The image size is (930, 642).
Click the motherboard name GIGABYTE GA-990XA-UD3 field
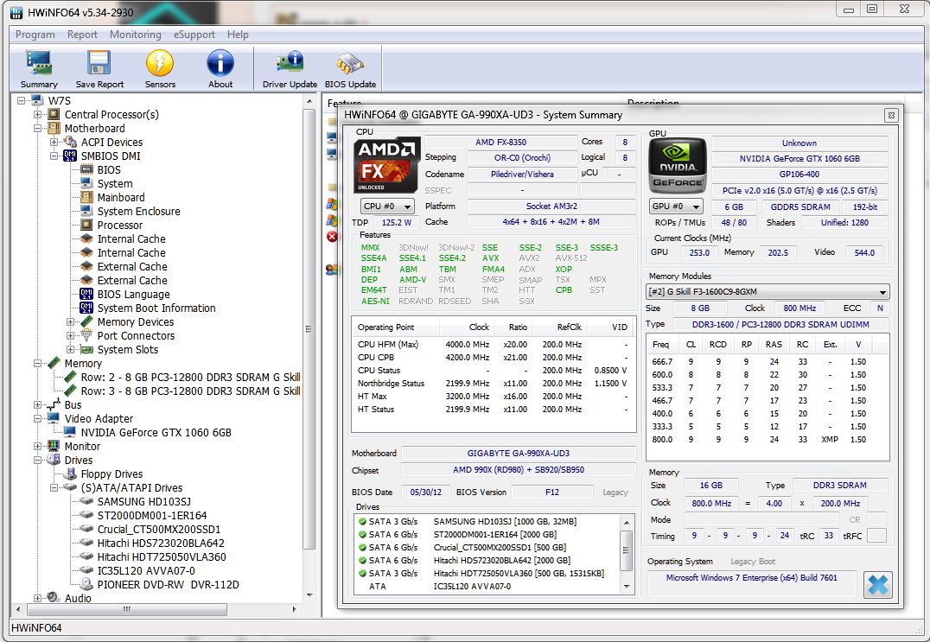519,454
